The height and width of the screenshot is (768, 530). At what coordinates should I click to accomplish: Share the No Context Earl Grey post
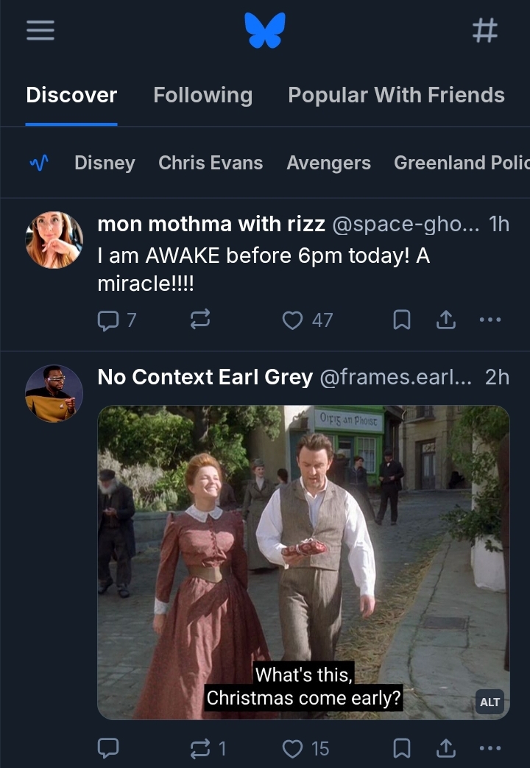coord(446,748)
